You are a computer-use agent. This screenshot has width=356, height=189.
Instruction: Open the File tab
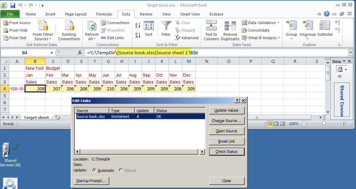(x=10, y=14)
